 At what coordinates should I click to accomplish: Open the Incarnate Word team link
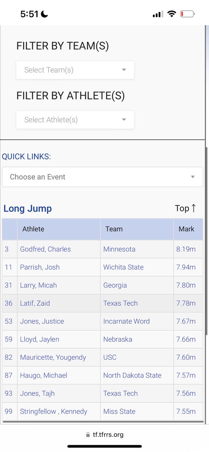126,321
